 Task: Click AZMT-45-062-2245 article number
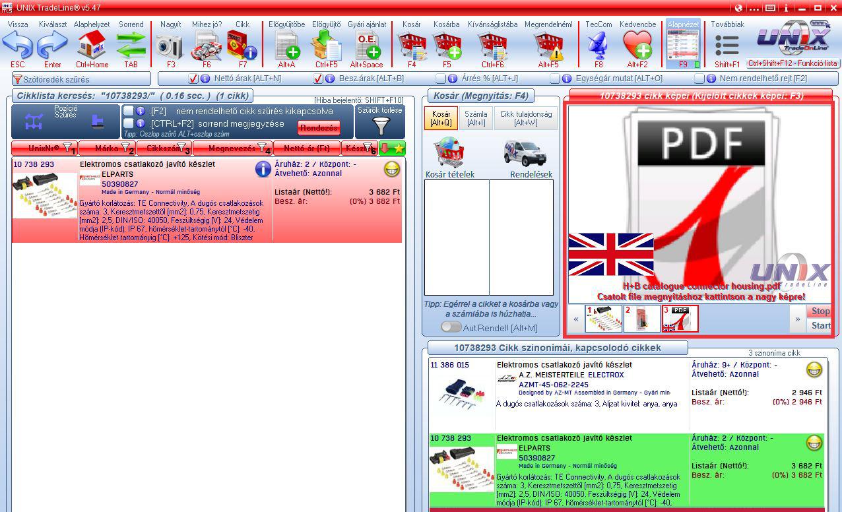pyautogui.click(x=554, y=385)
